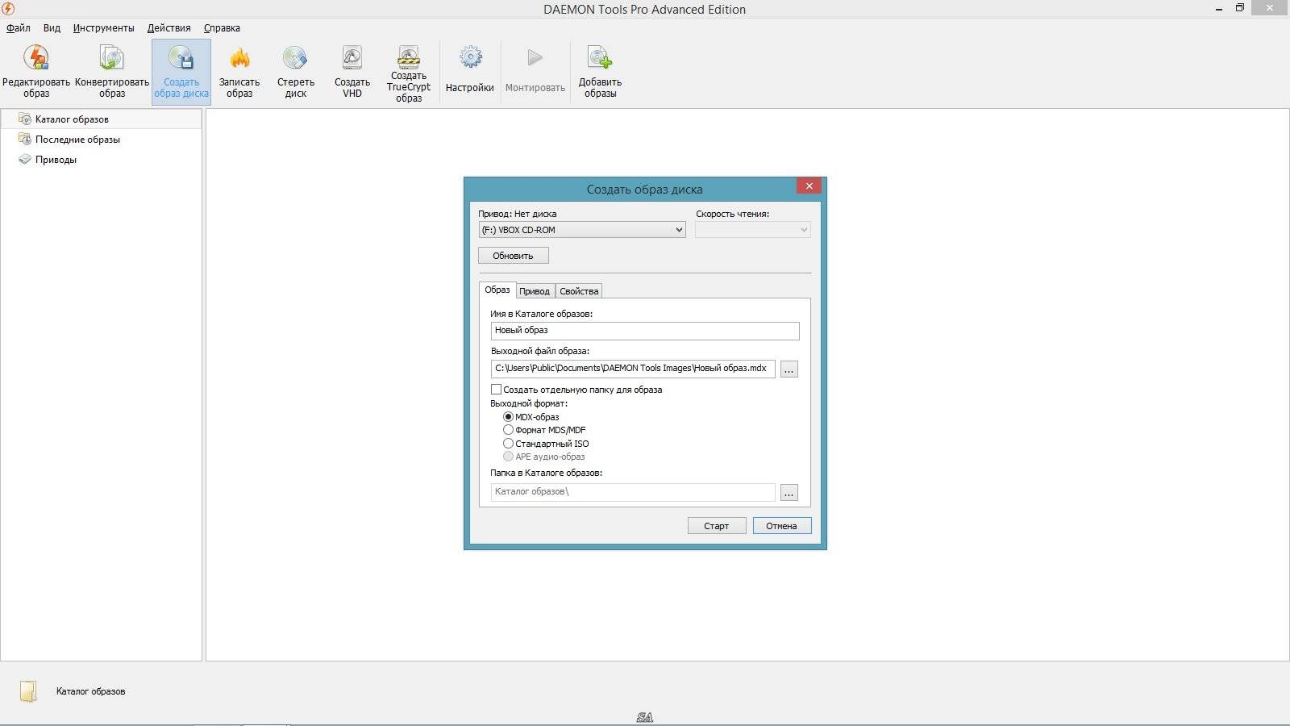Image resolution: width=1290 pixels, height=726 pixels.
Task: Select the APE аудио-образ radio button
Action: [x=508, y=457]
